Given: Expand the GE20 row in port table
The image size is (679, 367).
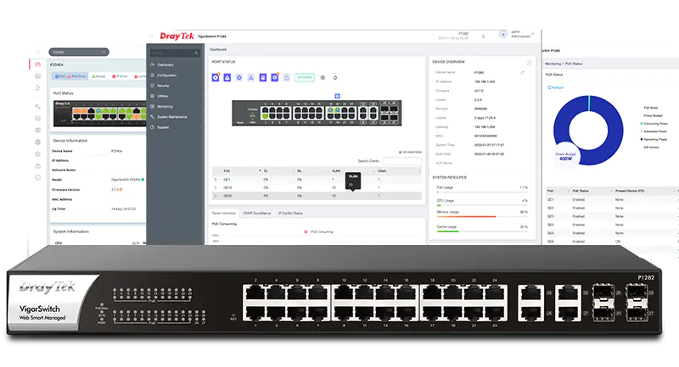Looking at the screenshot, I should 216,196.
